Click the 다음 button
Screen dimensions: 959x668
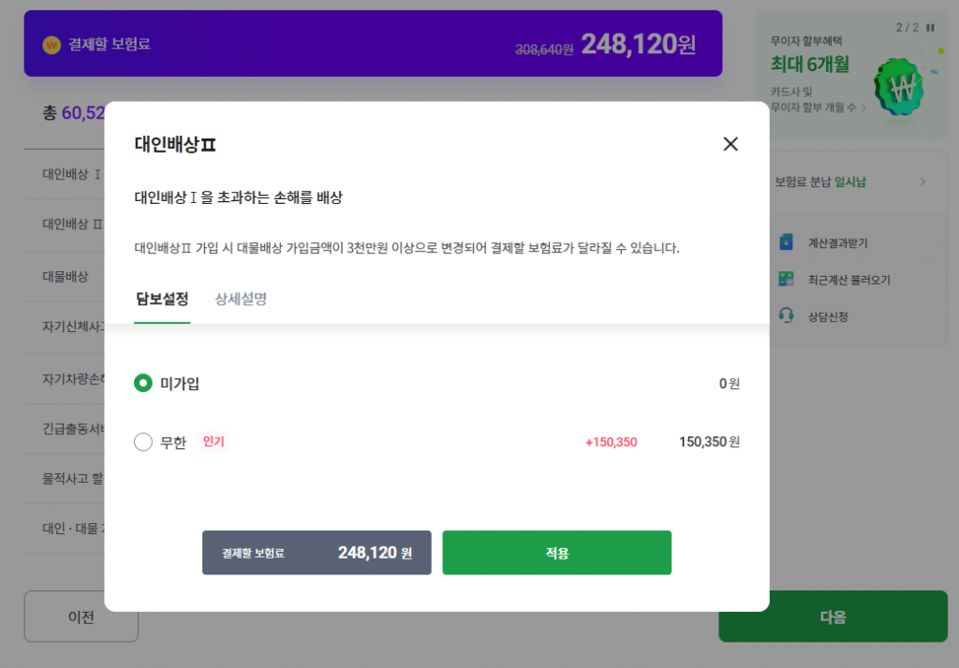click(x=833, y=617)
